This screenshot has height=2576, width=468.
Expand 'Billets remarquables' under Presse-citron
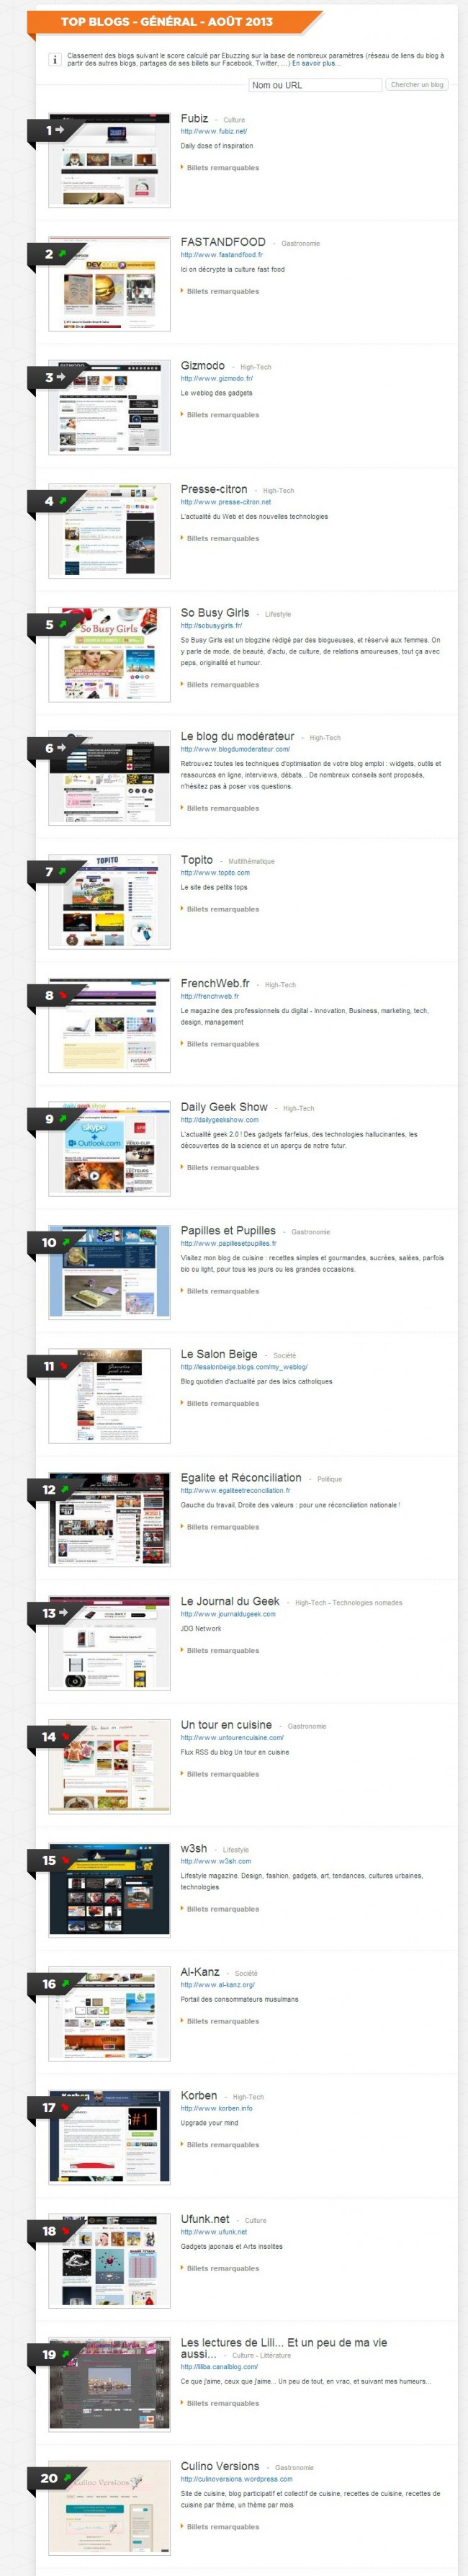(x=222, y=539)
